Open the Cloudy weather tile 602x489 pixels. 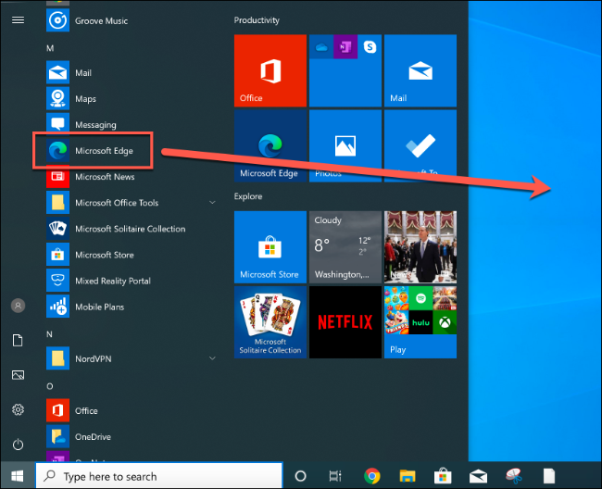(345, 246)
